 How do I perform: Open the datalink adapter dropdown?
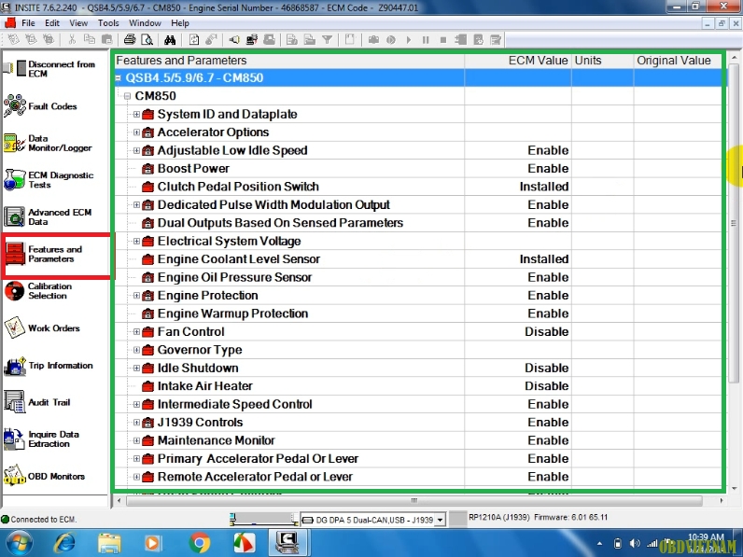click(441, 520)
